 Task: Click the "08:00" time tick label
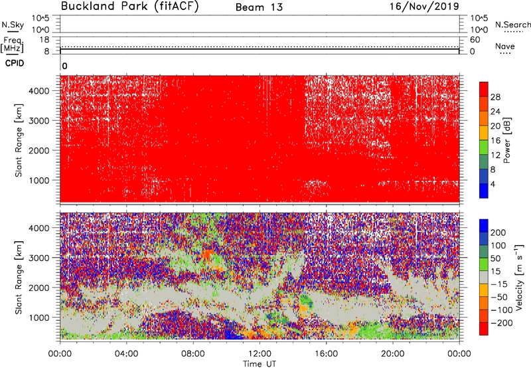tap(193, 354)
